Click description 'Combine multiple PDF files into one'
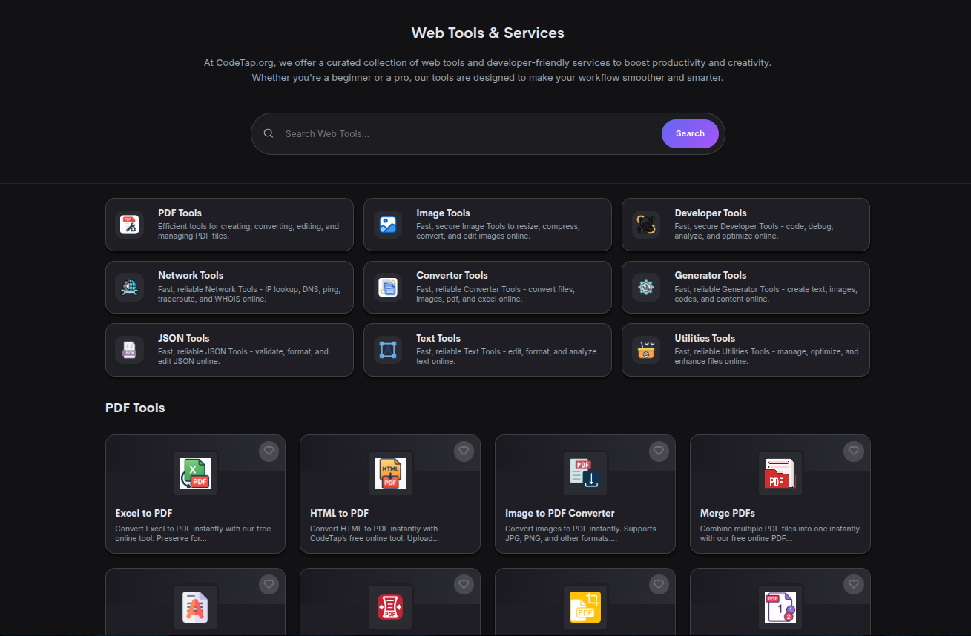This screenshot has width=971, height=636. pyautogui.click(x=780, y=534)
